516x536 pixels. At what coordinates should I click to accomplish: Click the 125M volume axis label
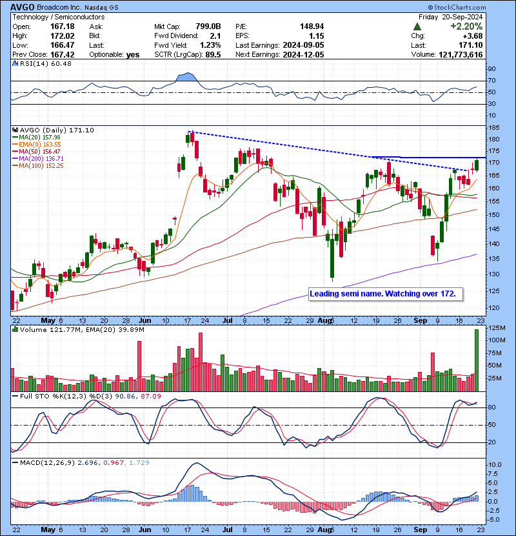pos(497,328)
